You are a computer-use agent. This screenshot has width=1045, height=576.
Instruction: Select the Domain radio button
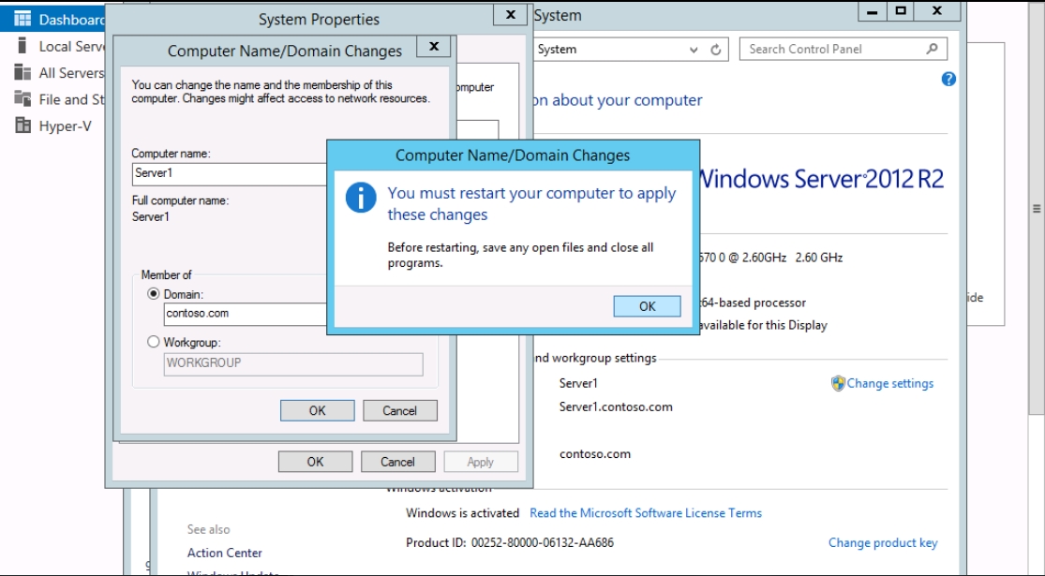tap(154, 294)
